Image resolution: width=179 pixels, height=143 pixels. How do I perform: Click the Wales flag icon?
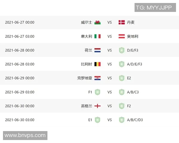[x=98, y=22]
